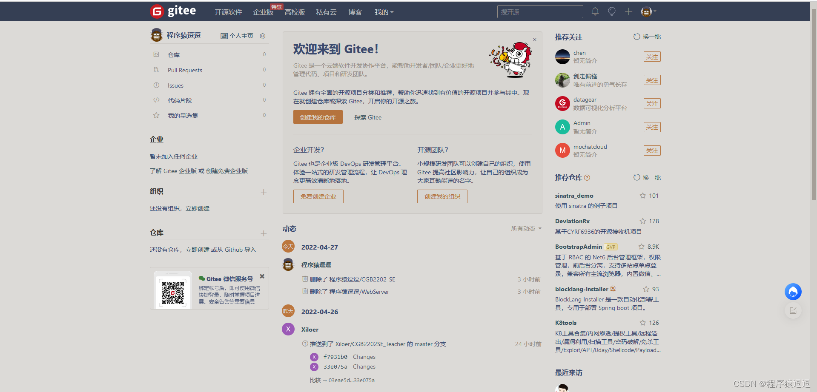Open the user avatar menu in header
The image size is (817, 392).
(648, 11)
